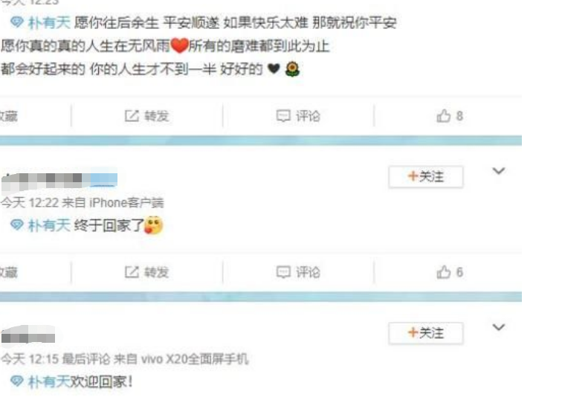Follow the author of the vivo X20 post
The height and width of the screenshot is (403, 565).
point(426,332)
